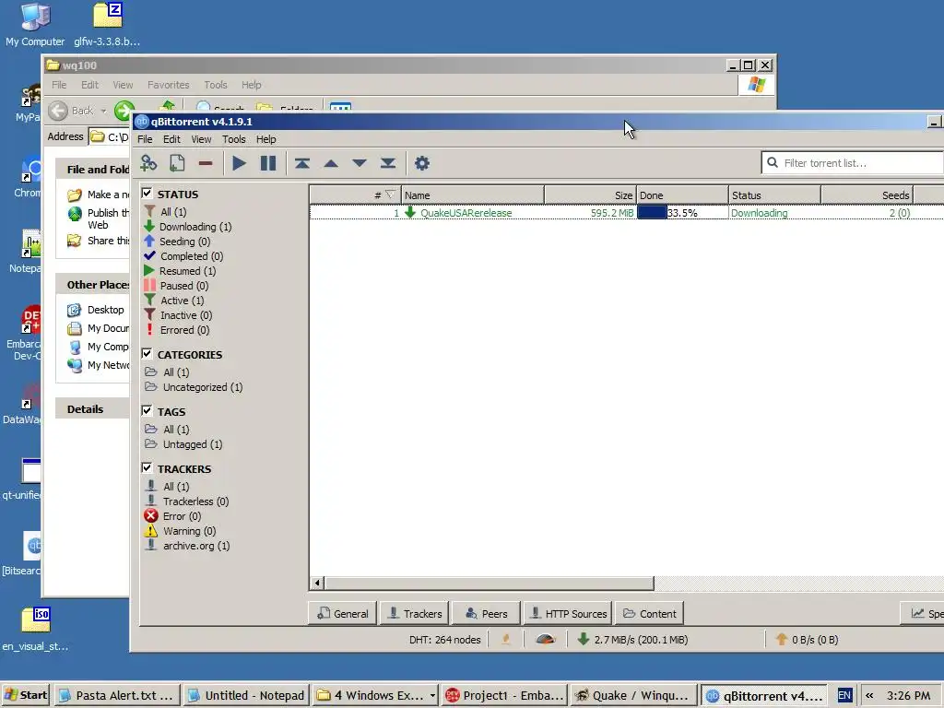This screenshot has height=708, width=944.
Task: Sort torrents by Done column header
Action: [683, 195]
